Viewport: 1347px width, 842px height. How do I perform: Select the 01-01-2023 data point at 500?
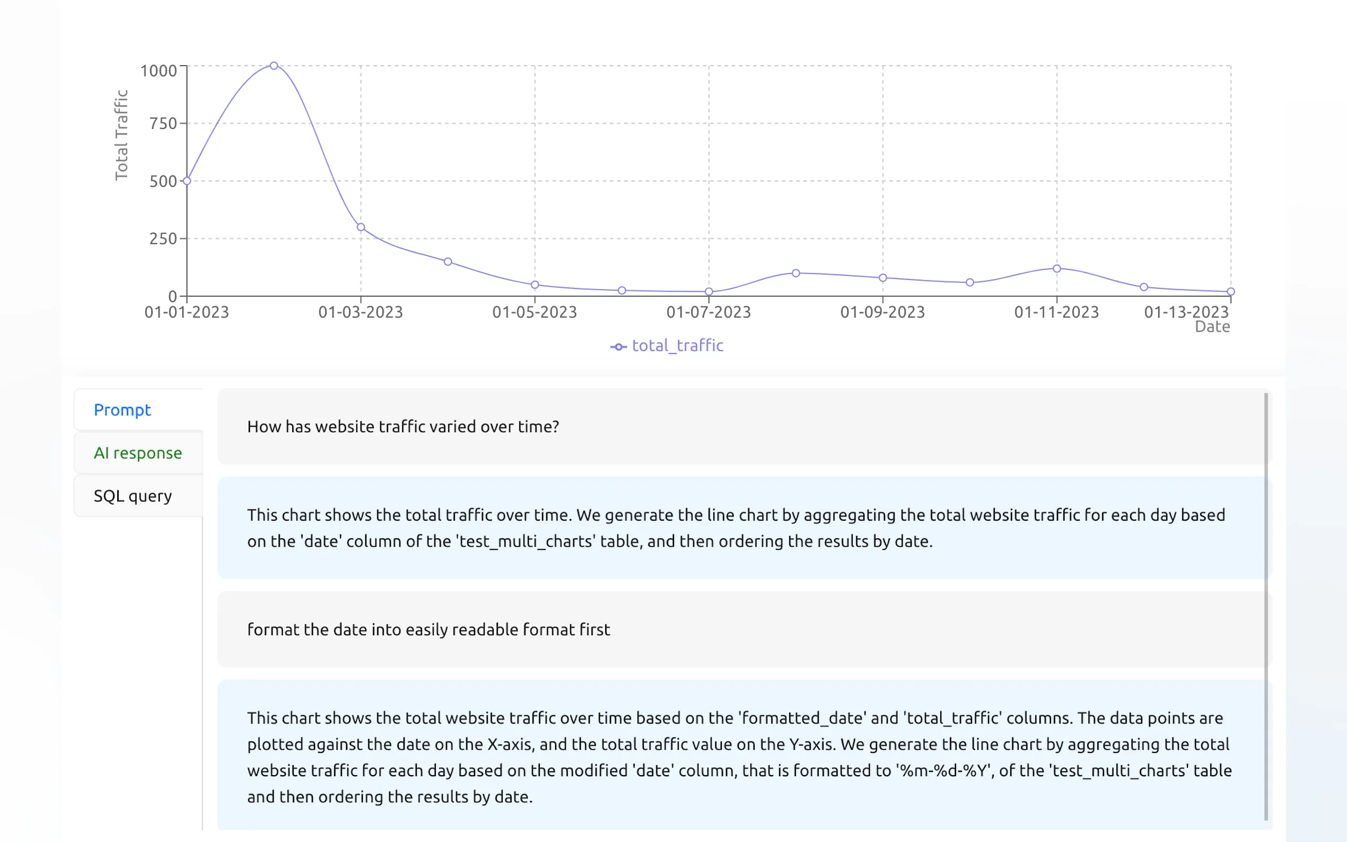[x=187, y=181]
